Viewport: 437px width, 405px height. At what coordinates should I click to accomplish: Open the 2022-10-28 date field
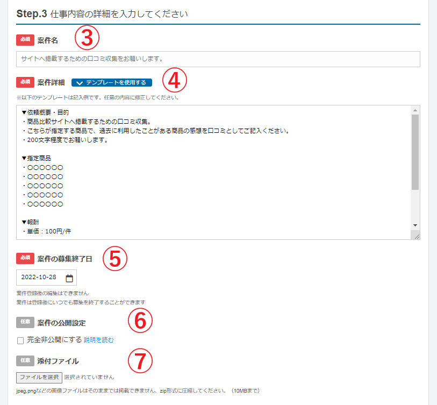point(41,278)
